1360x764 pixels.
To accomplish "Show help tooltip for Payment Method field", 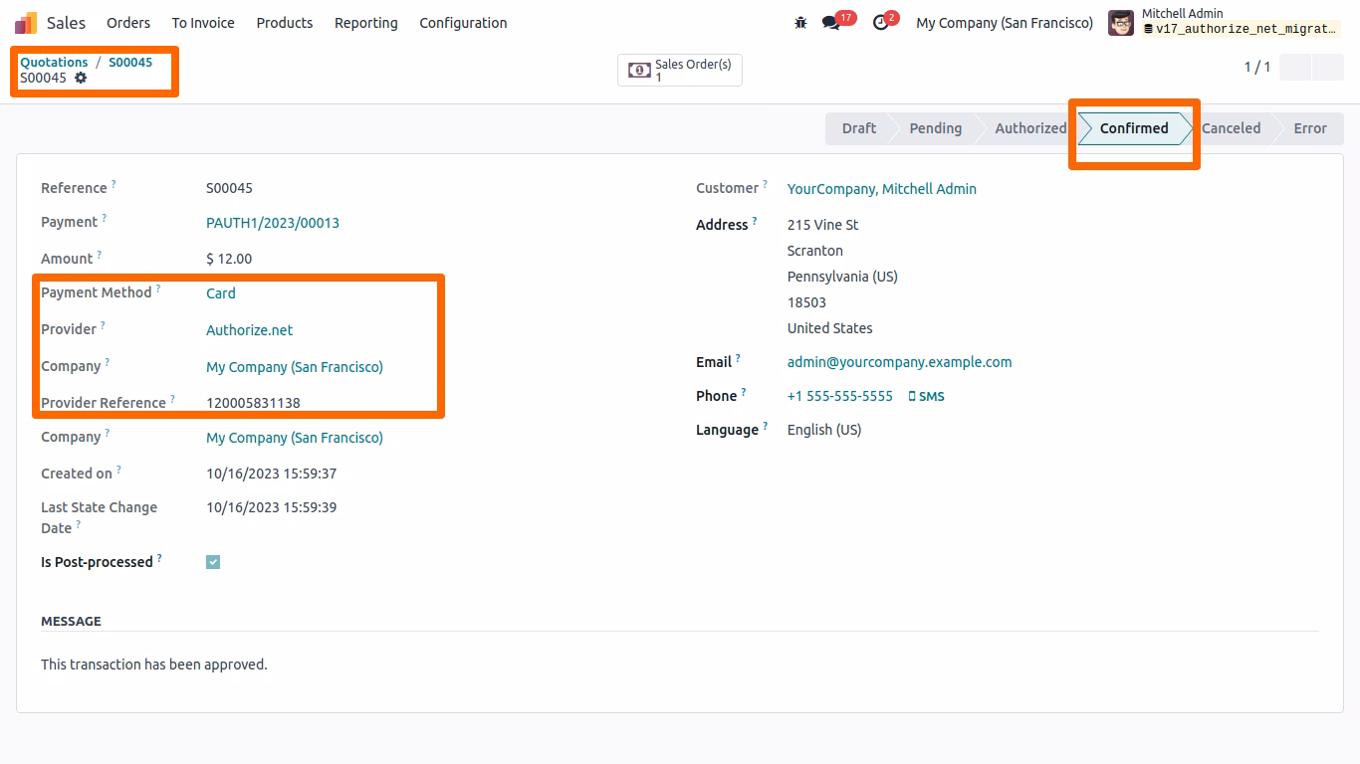I will [x=158, y=288].
